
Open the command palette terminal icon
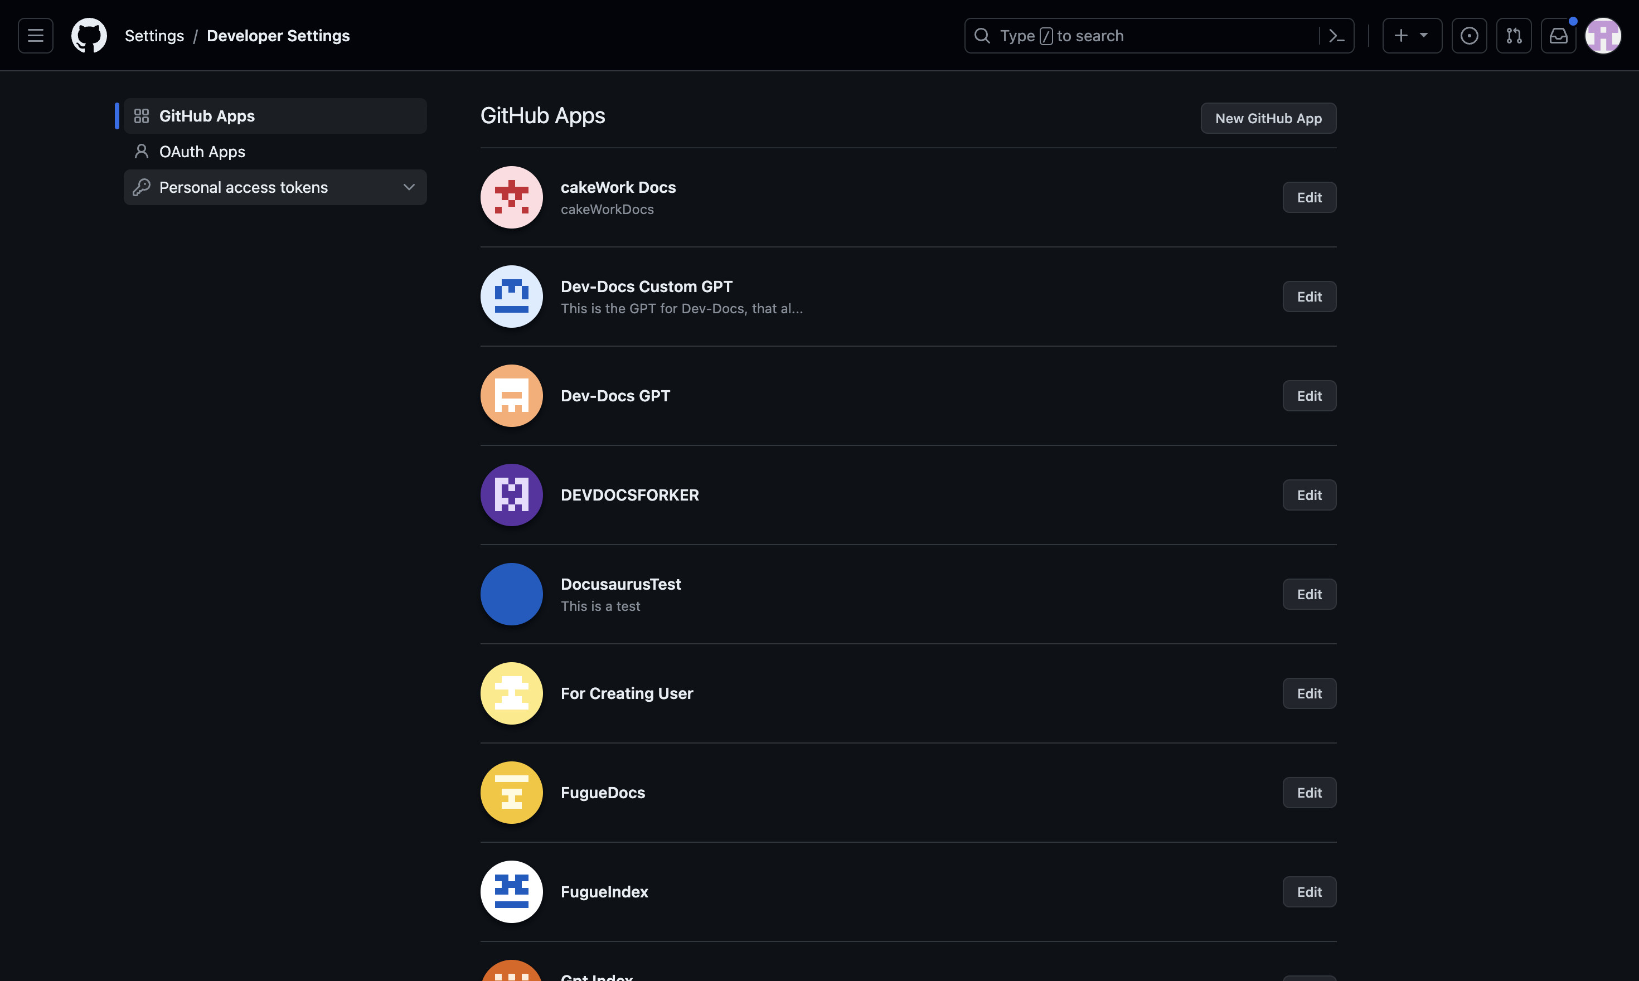click(x=1336, y=36)
